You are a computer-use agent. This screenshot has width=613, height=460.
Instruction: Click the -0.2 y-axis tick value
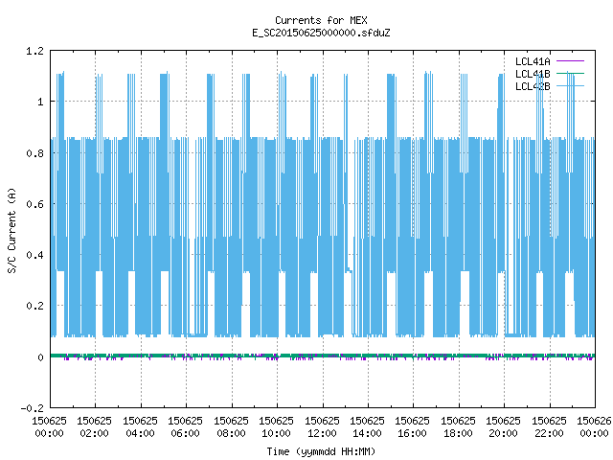(x=32, y=408)
